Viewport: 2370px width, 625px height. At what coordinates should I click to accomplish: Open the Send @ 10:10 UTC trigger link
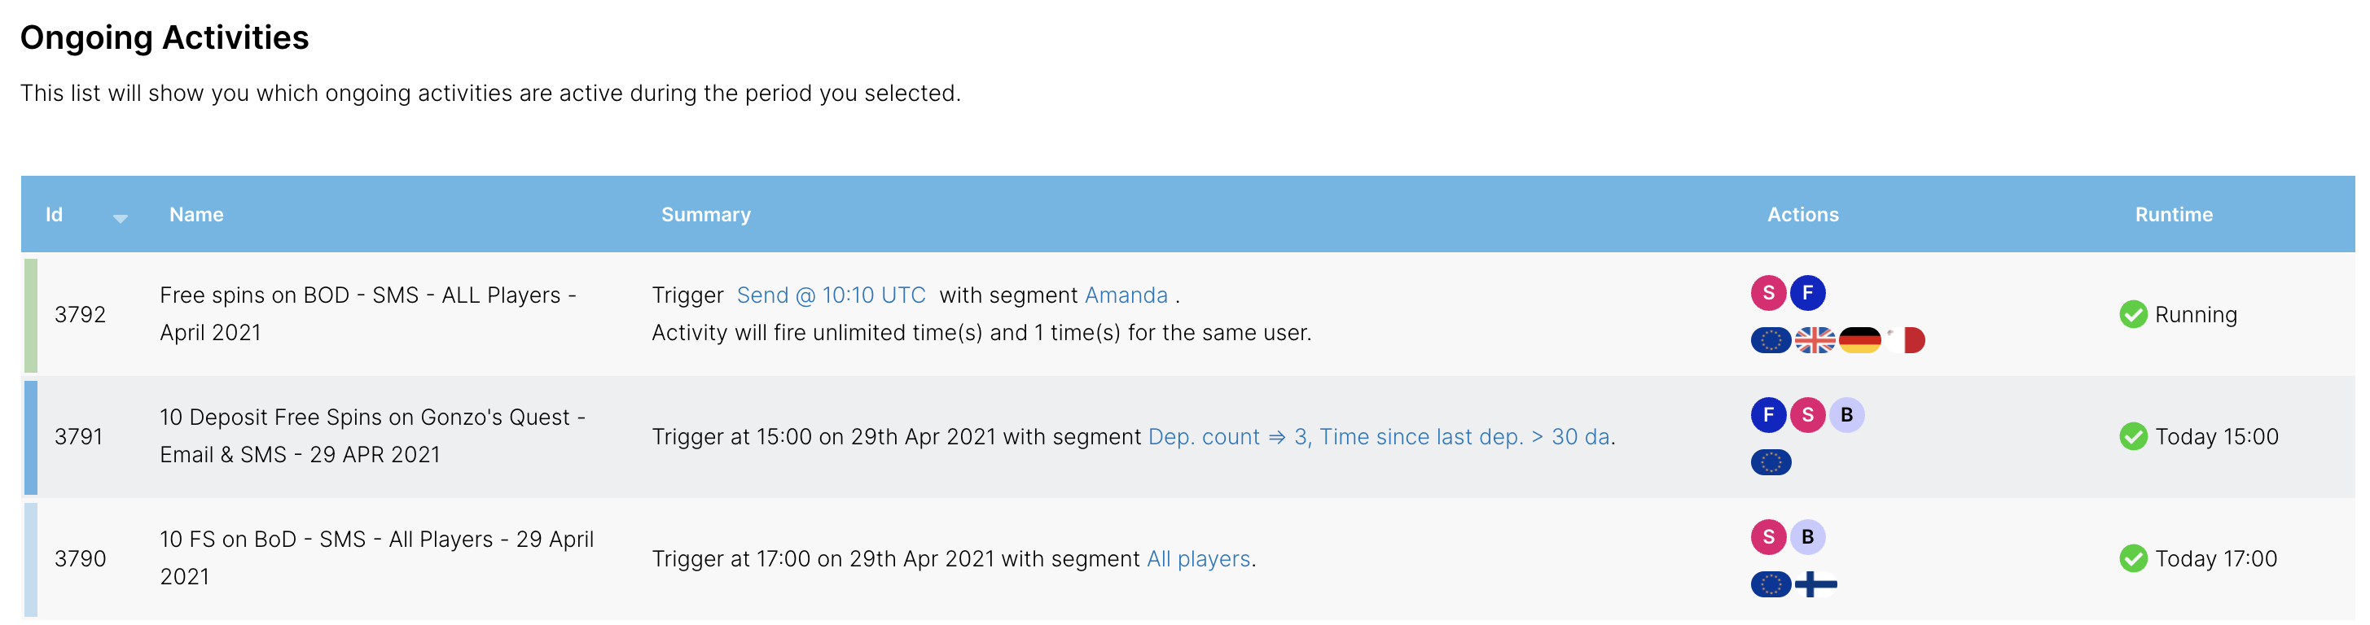click(x=831, y=295)
